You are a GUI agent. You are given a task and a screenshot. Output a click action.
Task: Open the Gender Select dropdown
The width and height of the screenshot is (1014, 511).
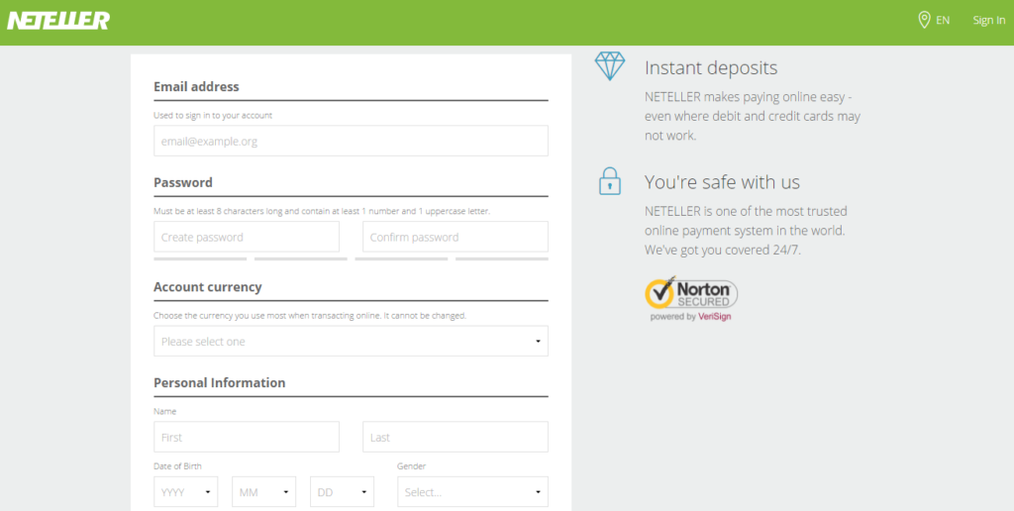[472, 491]
